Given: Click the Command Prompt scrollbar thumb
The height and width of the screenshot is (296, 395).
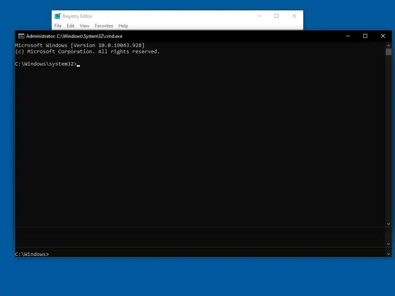Looking at the screenshot, I should (x=388, y=52).
